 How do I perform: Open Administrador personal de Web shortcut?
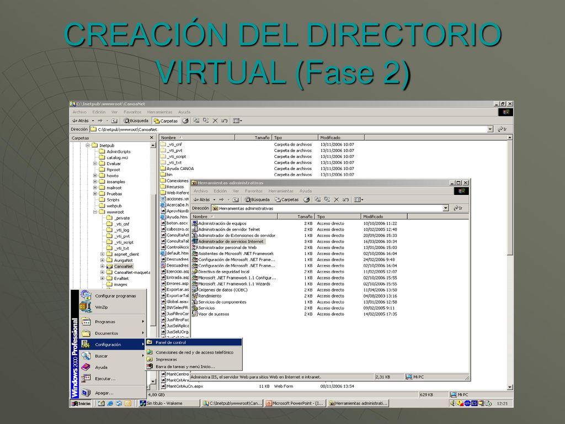coord(225,247)
